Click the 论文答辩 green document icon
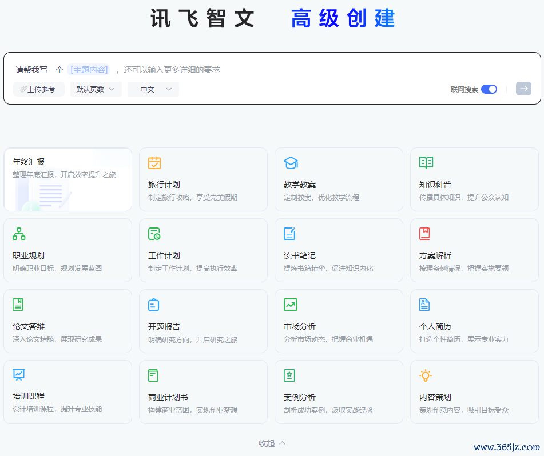The width and height of the screenshot is (544, 456). coord(18,304)
